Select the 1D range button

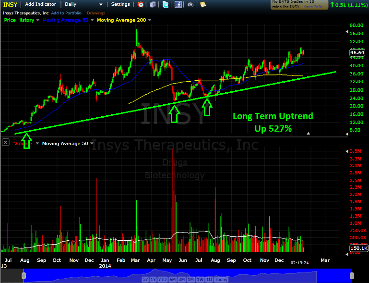[209, 280]
